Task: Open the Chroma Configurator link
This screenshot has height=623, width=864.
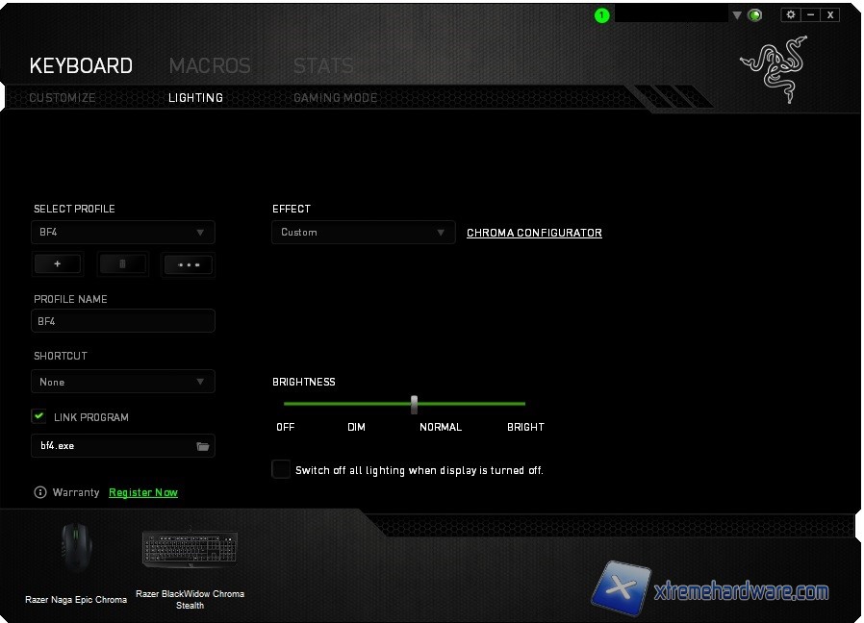Action: click(x=534, y=233)
